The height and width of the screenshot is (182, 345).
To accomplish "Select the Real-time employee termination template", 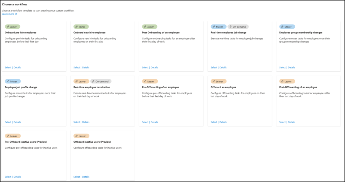I will point(77,122).
